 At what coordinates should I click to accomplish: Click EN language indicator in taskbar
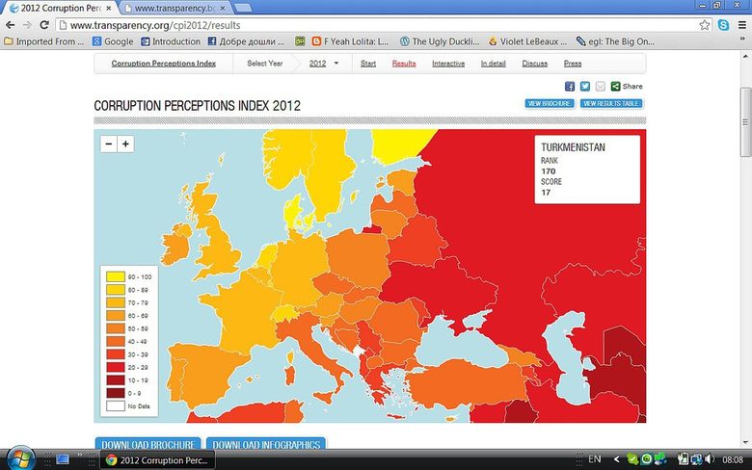click(x=595, y=459)
